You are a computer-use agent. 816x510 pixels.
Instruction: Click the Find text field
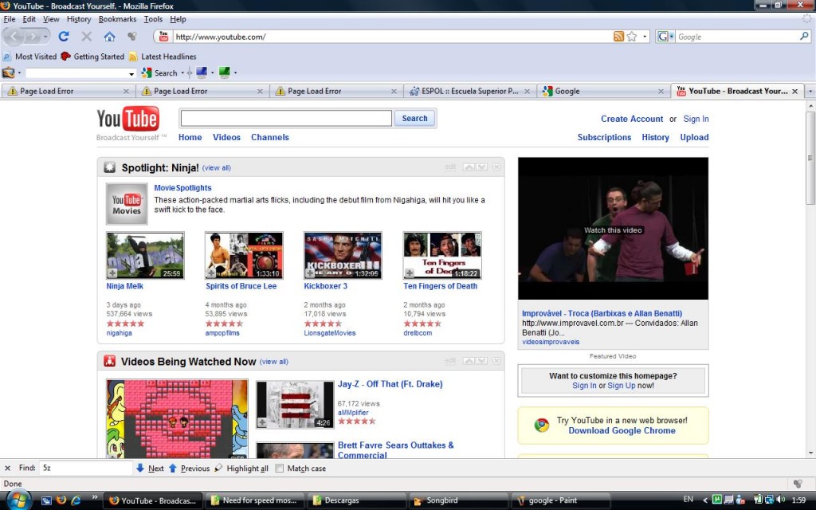pyautogui.click(x=85, y=468)
